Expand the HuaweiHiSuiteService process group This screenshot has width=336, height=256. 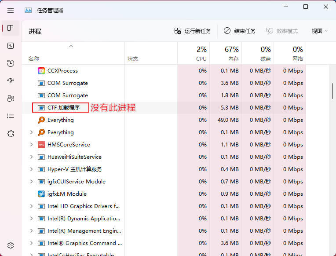(x=31, y=157)
